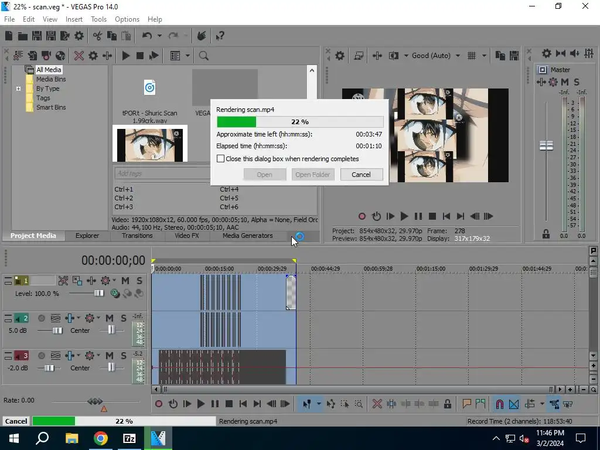Open the preview Overlays grid dropdown arrow
Viewport: 600px width, 450px height.
click(484, 56)
